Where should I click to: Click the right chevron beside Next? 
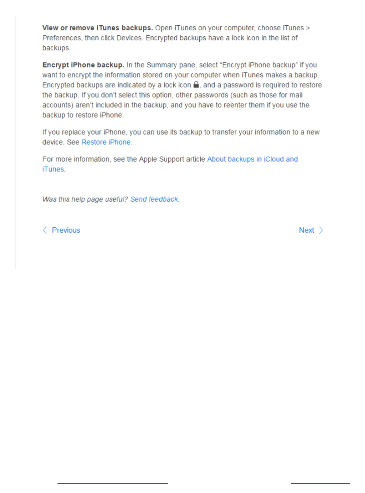[321, 230]
